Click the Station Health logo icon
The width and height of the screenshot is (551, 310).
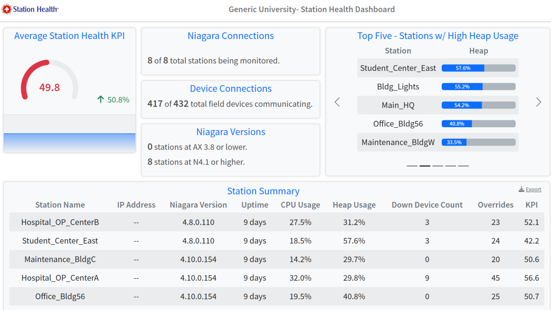point(6,9)
